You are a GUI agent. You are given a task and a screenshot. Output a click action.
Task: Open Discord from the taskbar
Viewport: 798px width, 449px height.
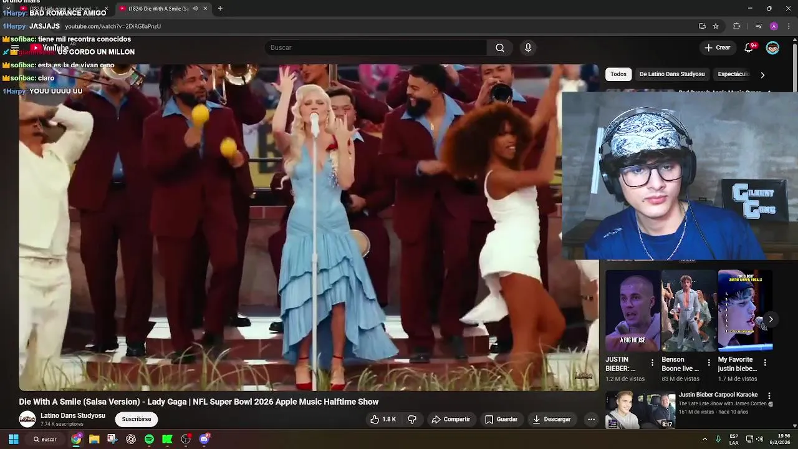pos(204,439)
